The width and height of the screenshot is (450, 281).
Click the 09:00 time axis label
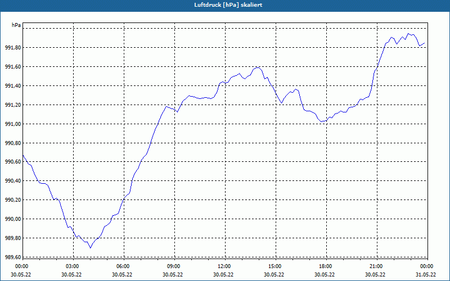[x=174, y=266]
